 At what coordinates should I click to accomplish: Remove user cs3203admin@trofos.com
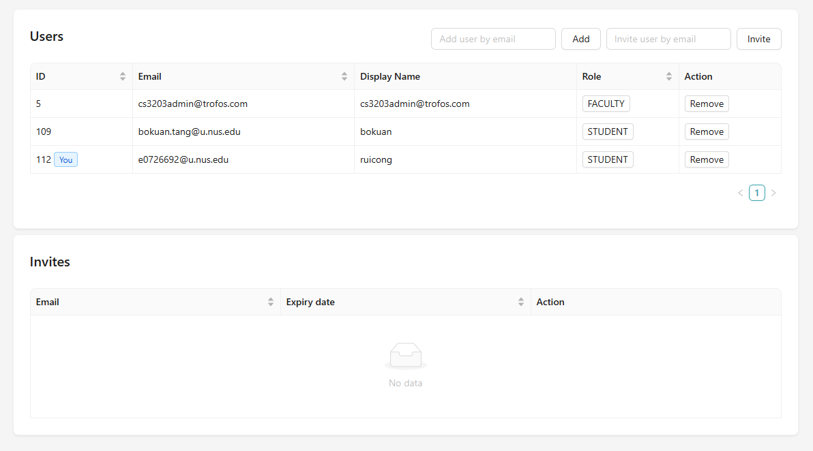coord(707,104)
